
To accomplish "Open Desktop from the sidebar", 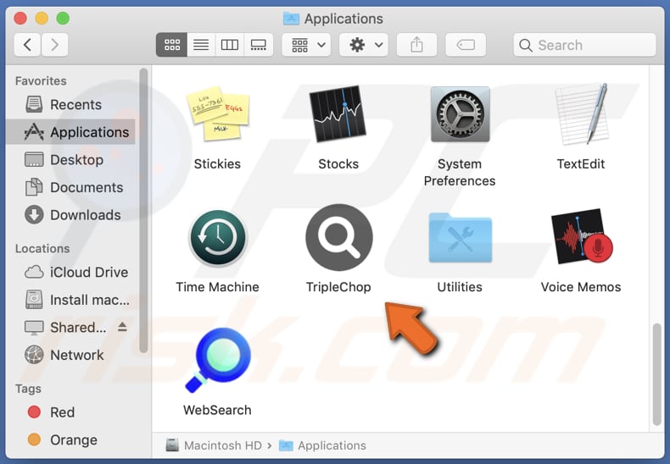I will pyautogui.click(x=70, y=160).
